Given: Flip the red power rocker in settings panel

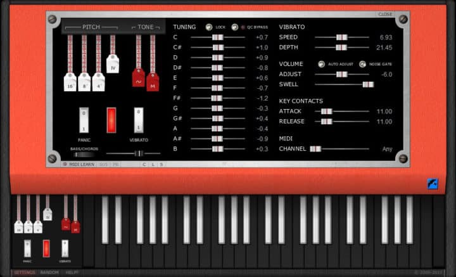Looking at the screenshot, I should point(111,120).
